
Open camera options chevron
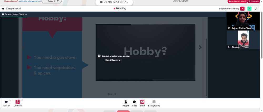point(10,101)
